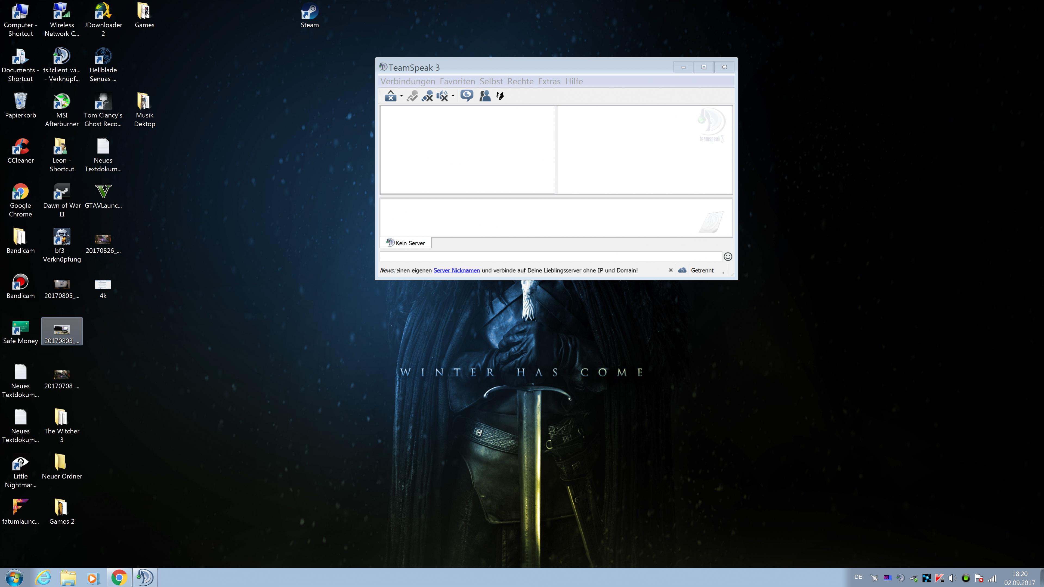1044x587 pixels.
Task: Select the GTAVLauncher desktop icon
Action: pos(103,196)
